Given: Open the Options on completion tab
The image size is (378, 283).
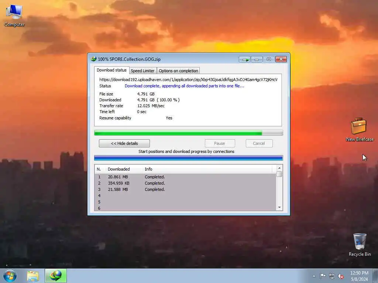Looking at the screenshot, I should click(178, 71).
